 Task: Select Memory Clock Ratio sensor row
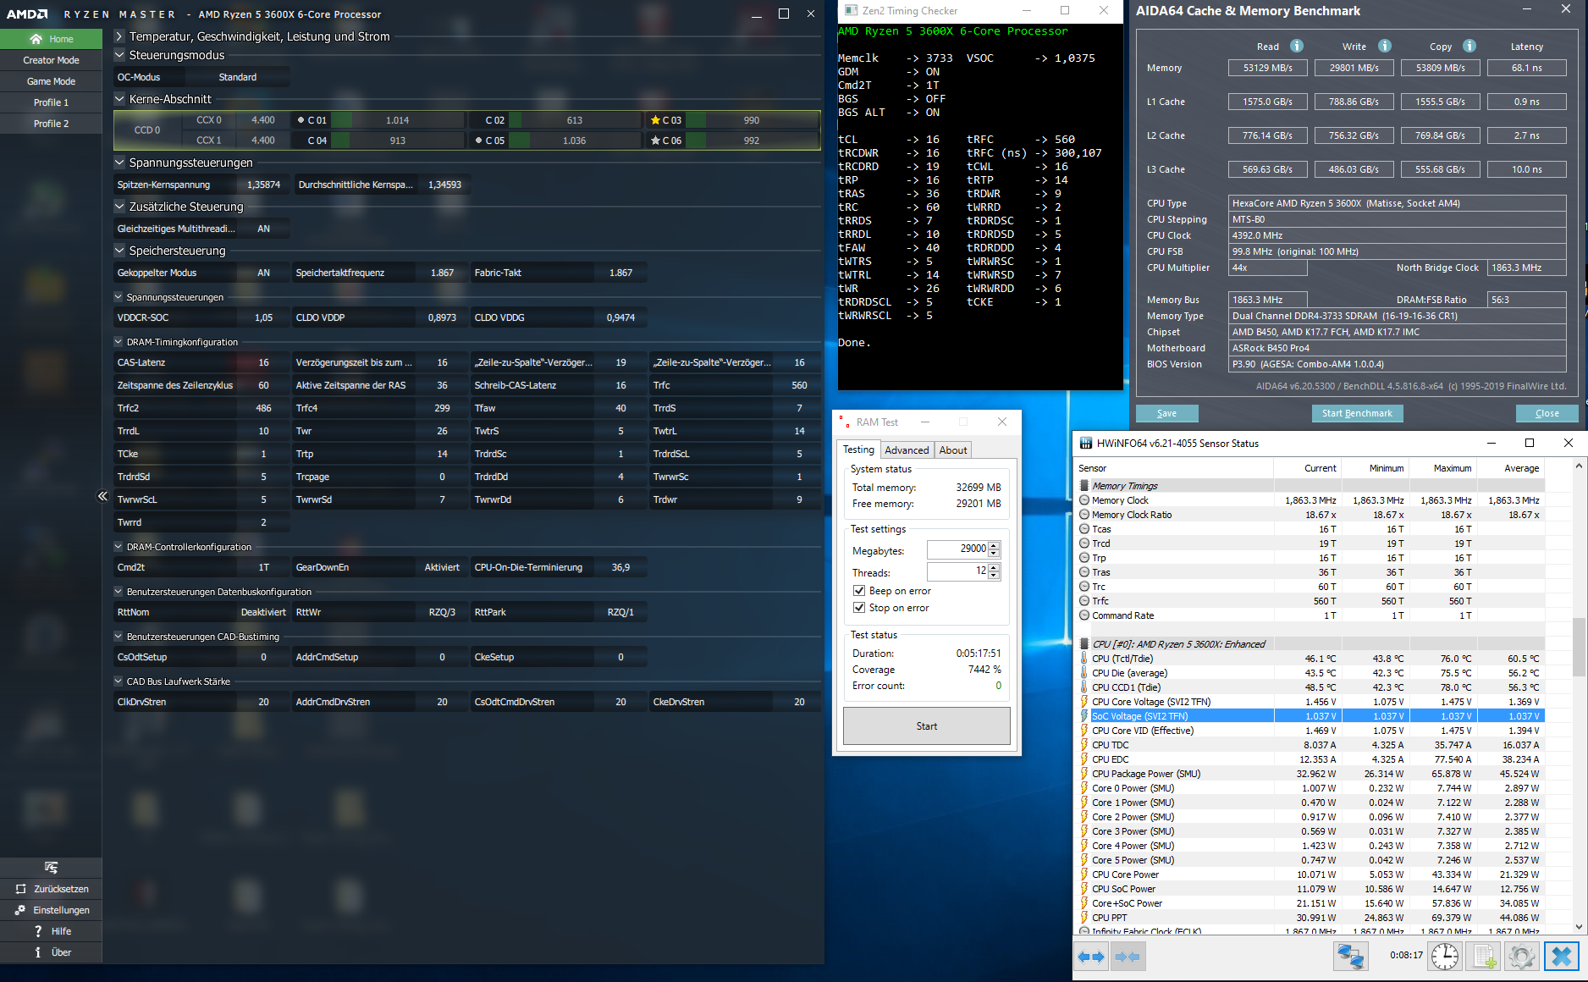(x=1310, y=515)
